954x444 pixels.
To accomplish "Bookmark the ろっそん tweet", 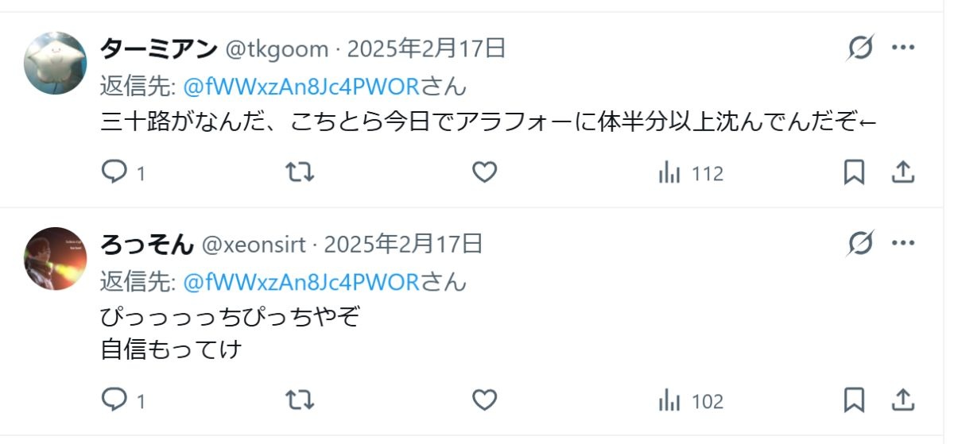I will click(854, 400).
